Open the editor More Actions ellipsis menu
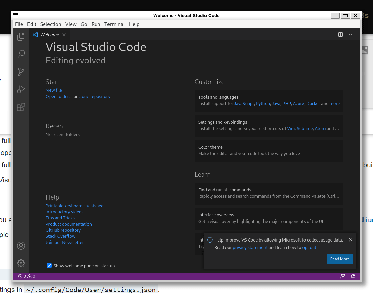The width and height of the screenshot is (373, 293). (351, 35)
